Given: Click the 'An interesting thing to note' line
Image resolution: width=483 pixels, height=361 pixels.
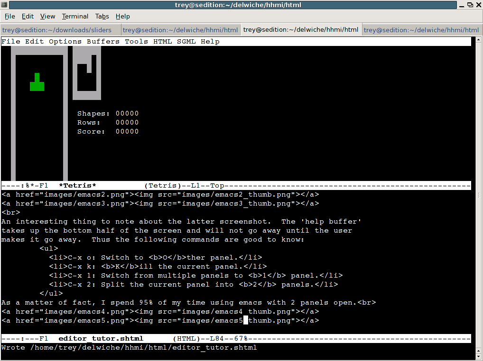Looking at the screenshot, I should tap(181, 221).
